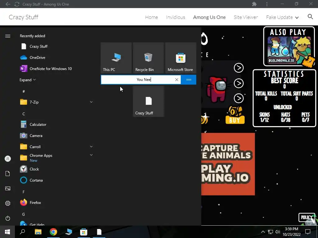This screenshot has height=238, width=318.
Task: Go to Home in site navigation
Action: [152, 17]
